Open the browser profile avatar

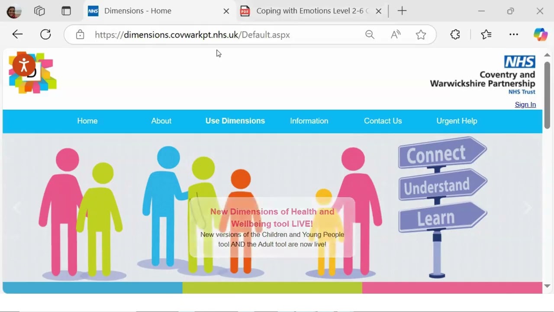click(x=14, y=11)
